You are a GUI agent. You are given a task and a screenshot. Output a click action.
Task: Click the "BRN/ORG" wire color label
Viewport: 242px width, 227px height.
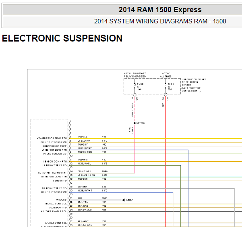(x=83, y=206)
